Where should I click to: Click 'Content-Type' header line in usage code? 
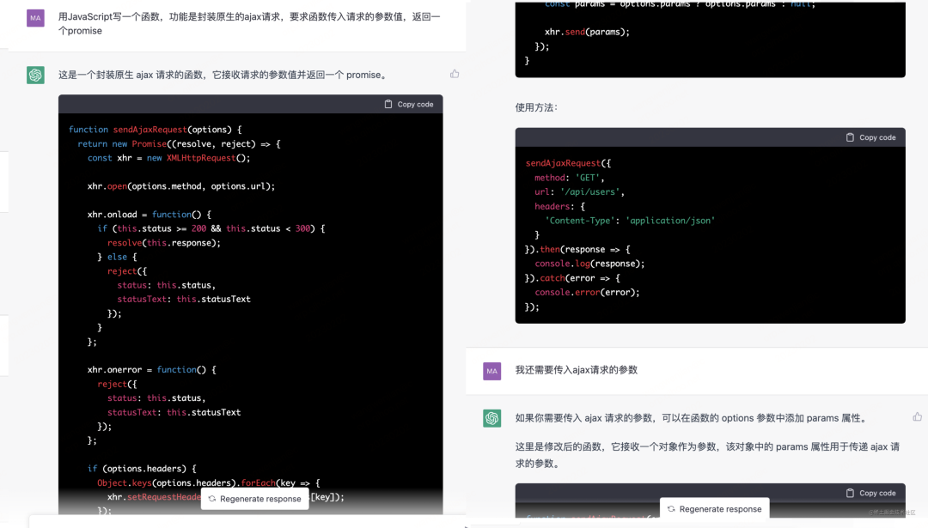[x=630, y=221]
